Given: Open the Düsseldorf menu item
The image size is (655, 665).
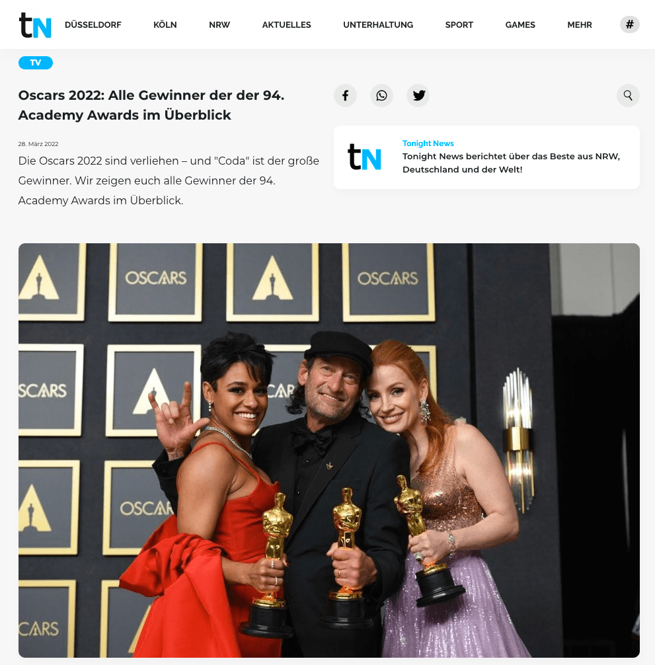Looking at the screenshot, I should pos(93,25).
